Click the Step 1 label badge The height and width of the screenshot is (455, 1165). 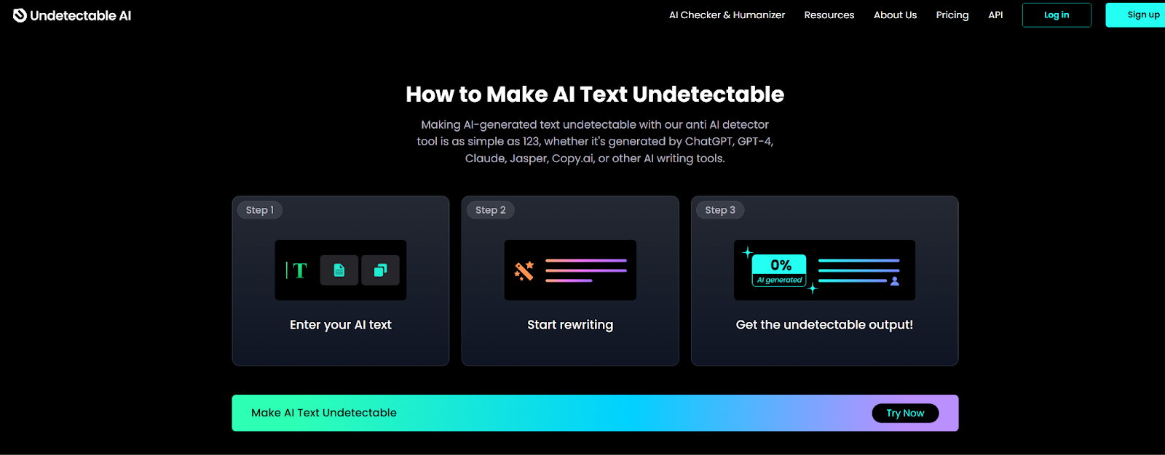260,210
